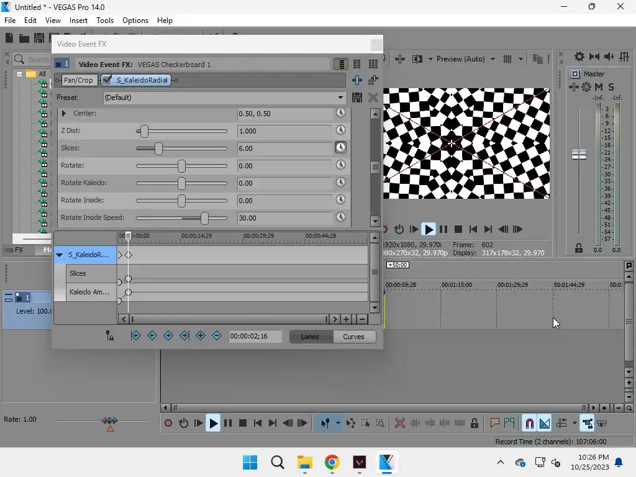Lock the selected event icon

point(474,423)
